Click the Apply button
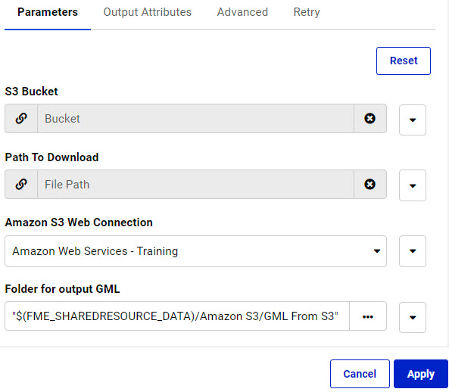 coord(421,374)
